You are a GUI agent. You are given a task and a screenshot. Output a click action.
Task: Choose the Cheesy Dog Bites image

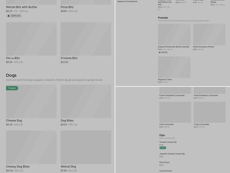pos(31,147)
